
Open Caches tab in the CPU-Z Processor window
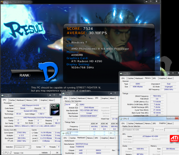(x=12, y=100)
